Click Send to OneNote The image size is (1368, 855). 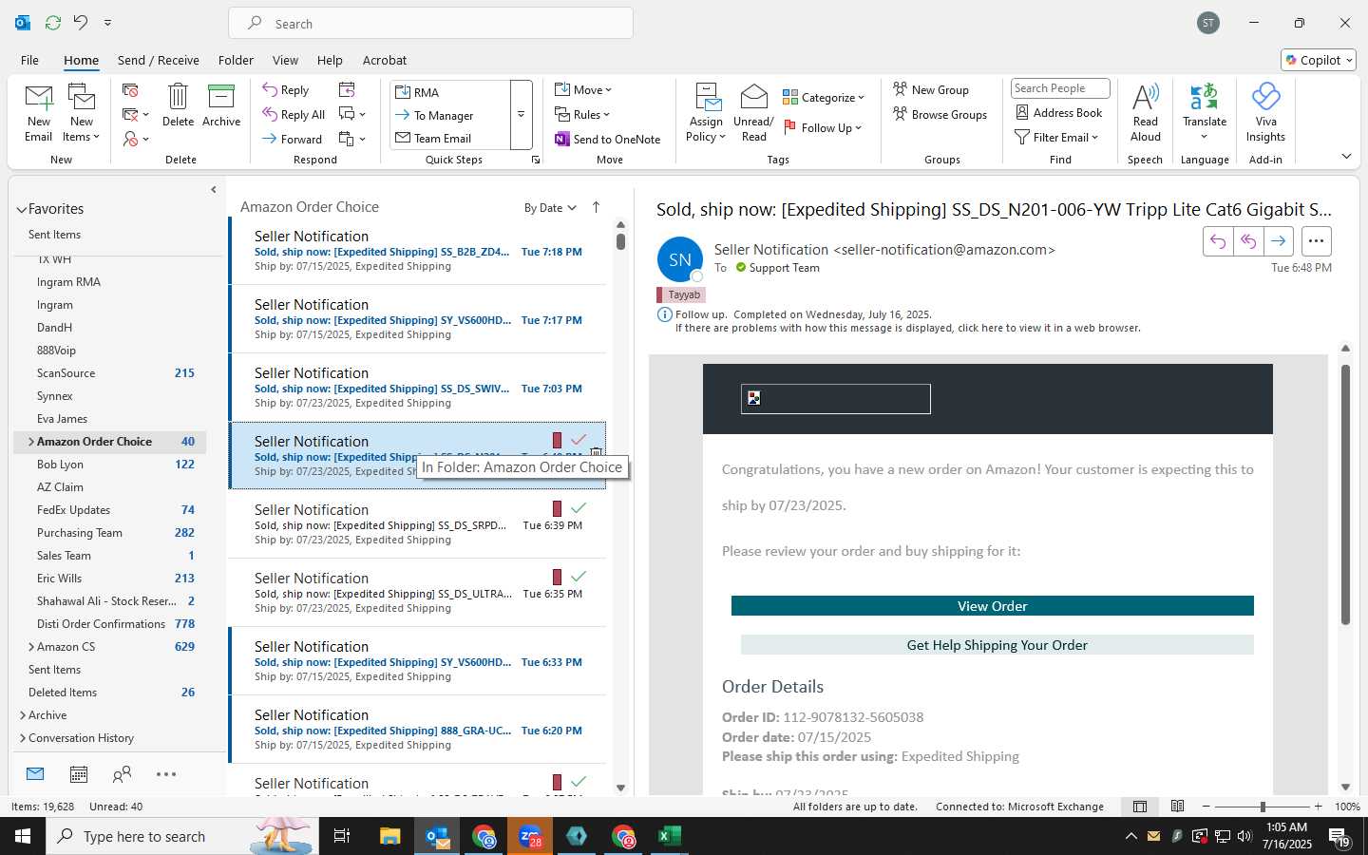point(608,139)
